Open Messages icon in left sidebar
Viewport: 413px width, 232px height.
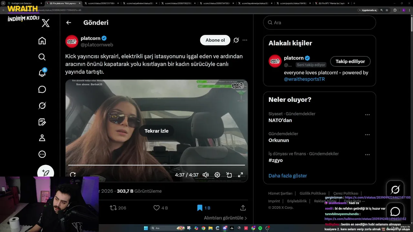(x=42, y=89)
